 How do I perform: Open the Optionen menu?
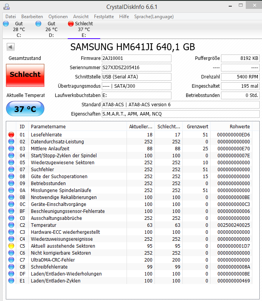[58, 17]
